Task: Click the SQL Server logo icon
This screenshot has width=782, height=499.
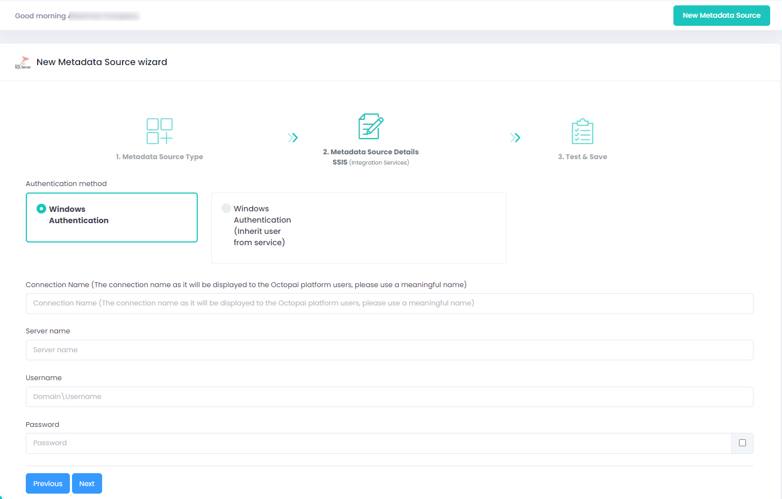Action: point(23,62)
